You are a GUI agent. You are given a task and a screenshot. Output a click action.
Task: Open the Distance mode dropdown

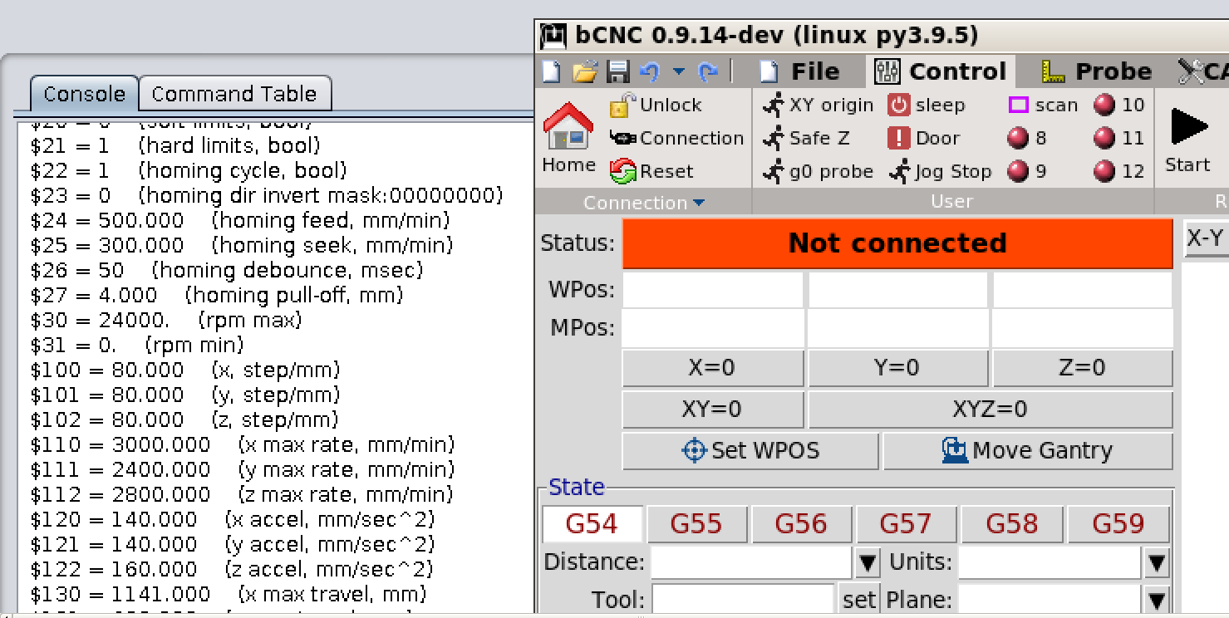pyautogui.click(x=868, y=563)
